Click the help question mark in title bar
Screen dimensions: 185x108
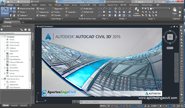[163, 2]
